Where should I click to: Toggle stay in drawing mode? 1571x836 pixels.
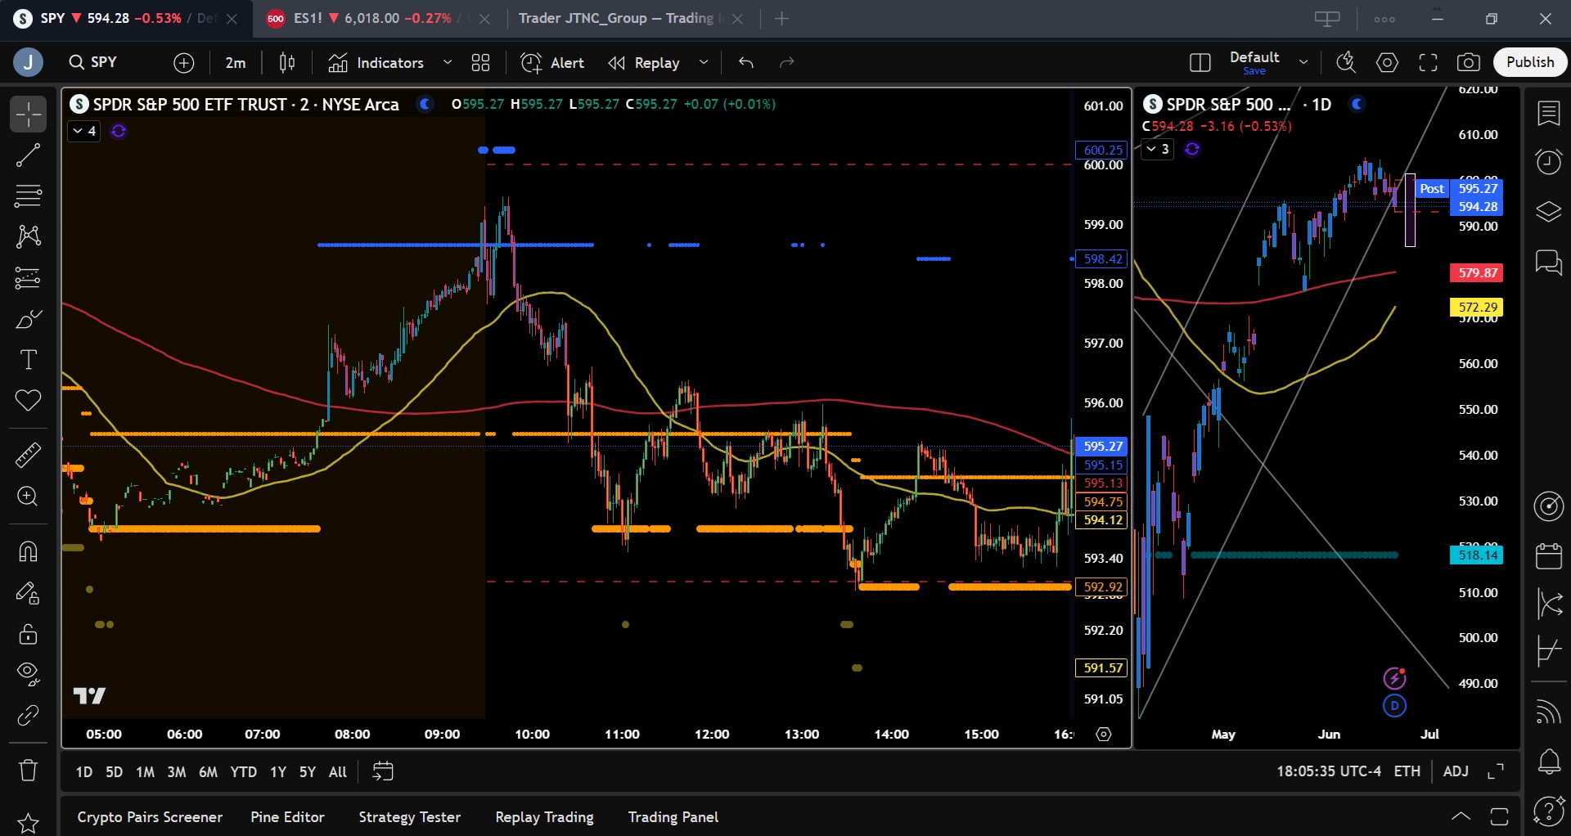pyautogui.click(x=28, y=592)
